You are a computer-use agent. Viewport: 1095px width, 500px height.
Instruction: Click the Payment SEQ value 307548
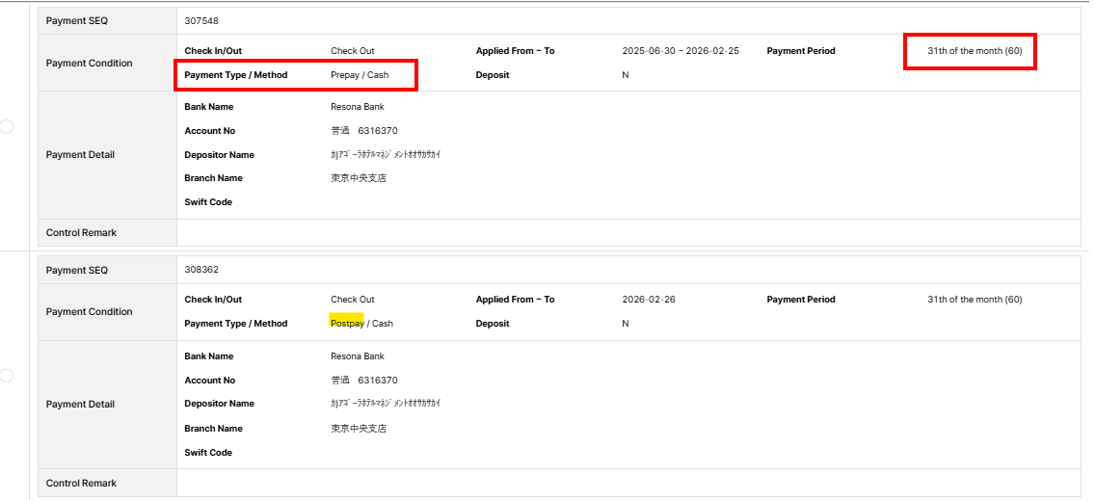coord(201,20)
